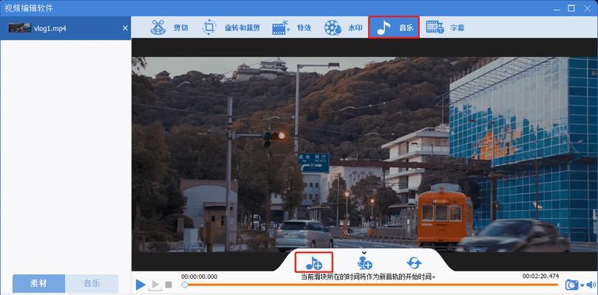Maximize the video editor window

point(571,8)
